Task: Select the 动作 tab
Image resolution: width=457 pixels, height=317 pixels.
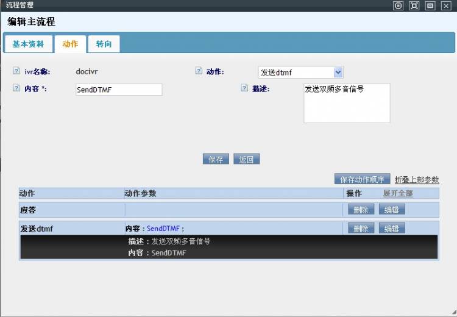Action: [x=70, y=44]
